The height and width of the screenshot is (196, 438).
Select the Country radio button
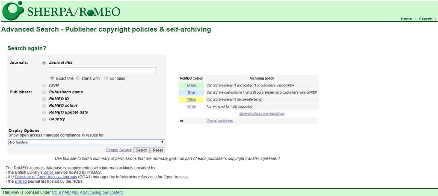click(x=44, y=119)
